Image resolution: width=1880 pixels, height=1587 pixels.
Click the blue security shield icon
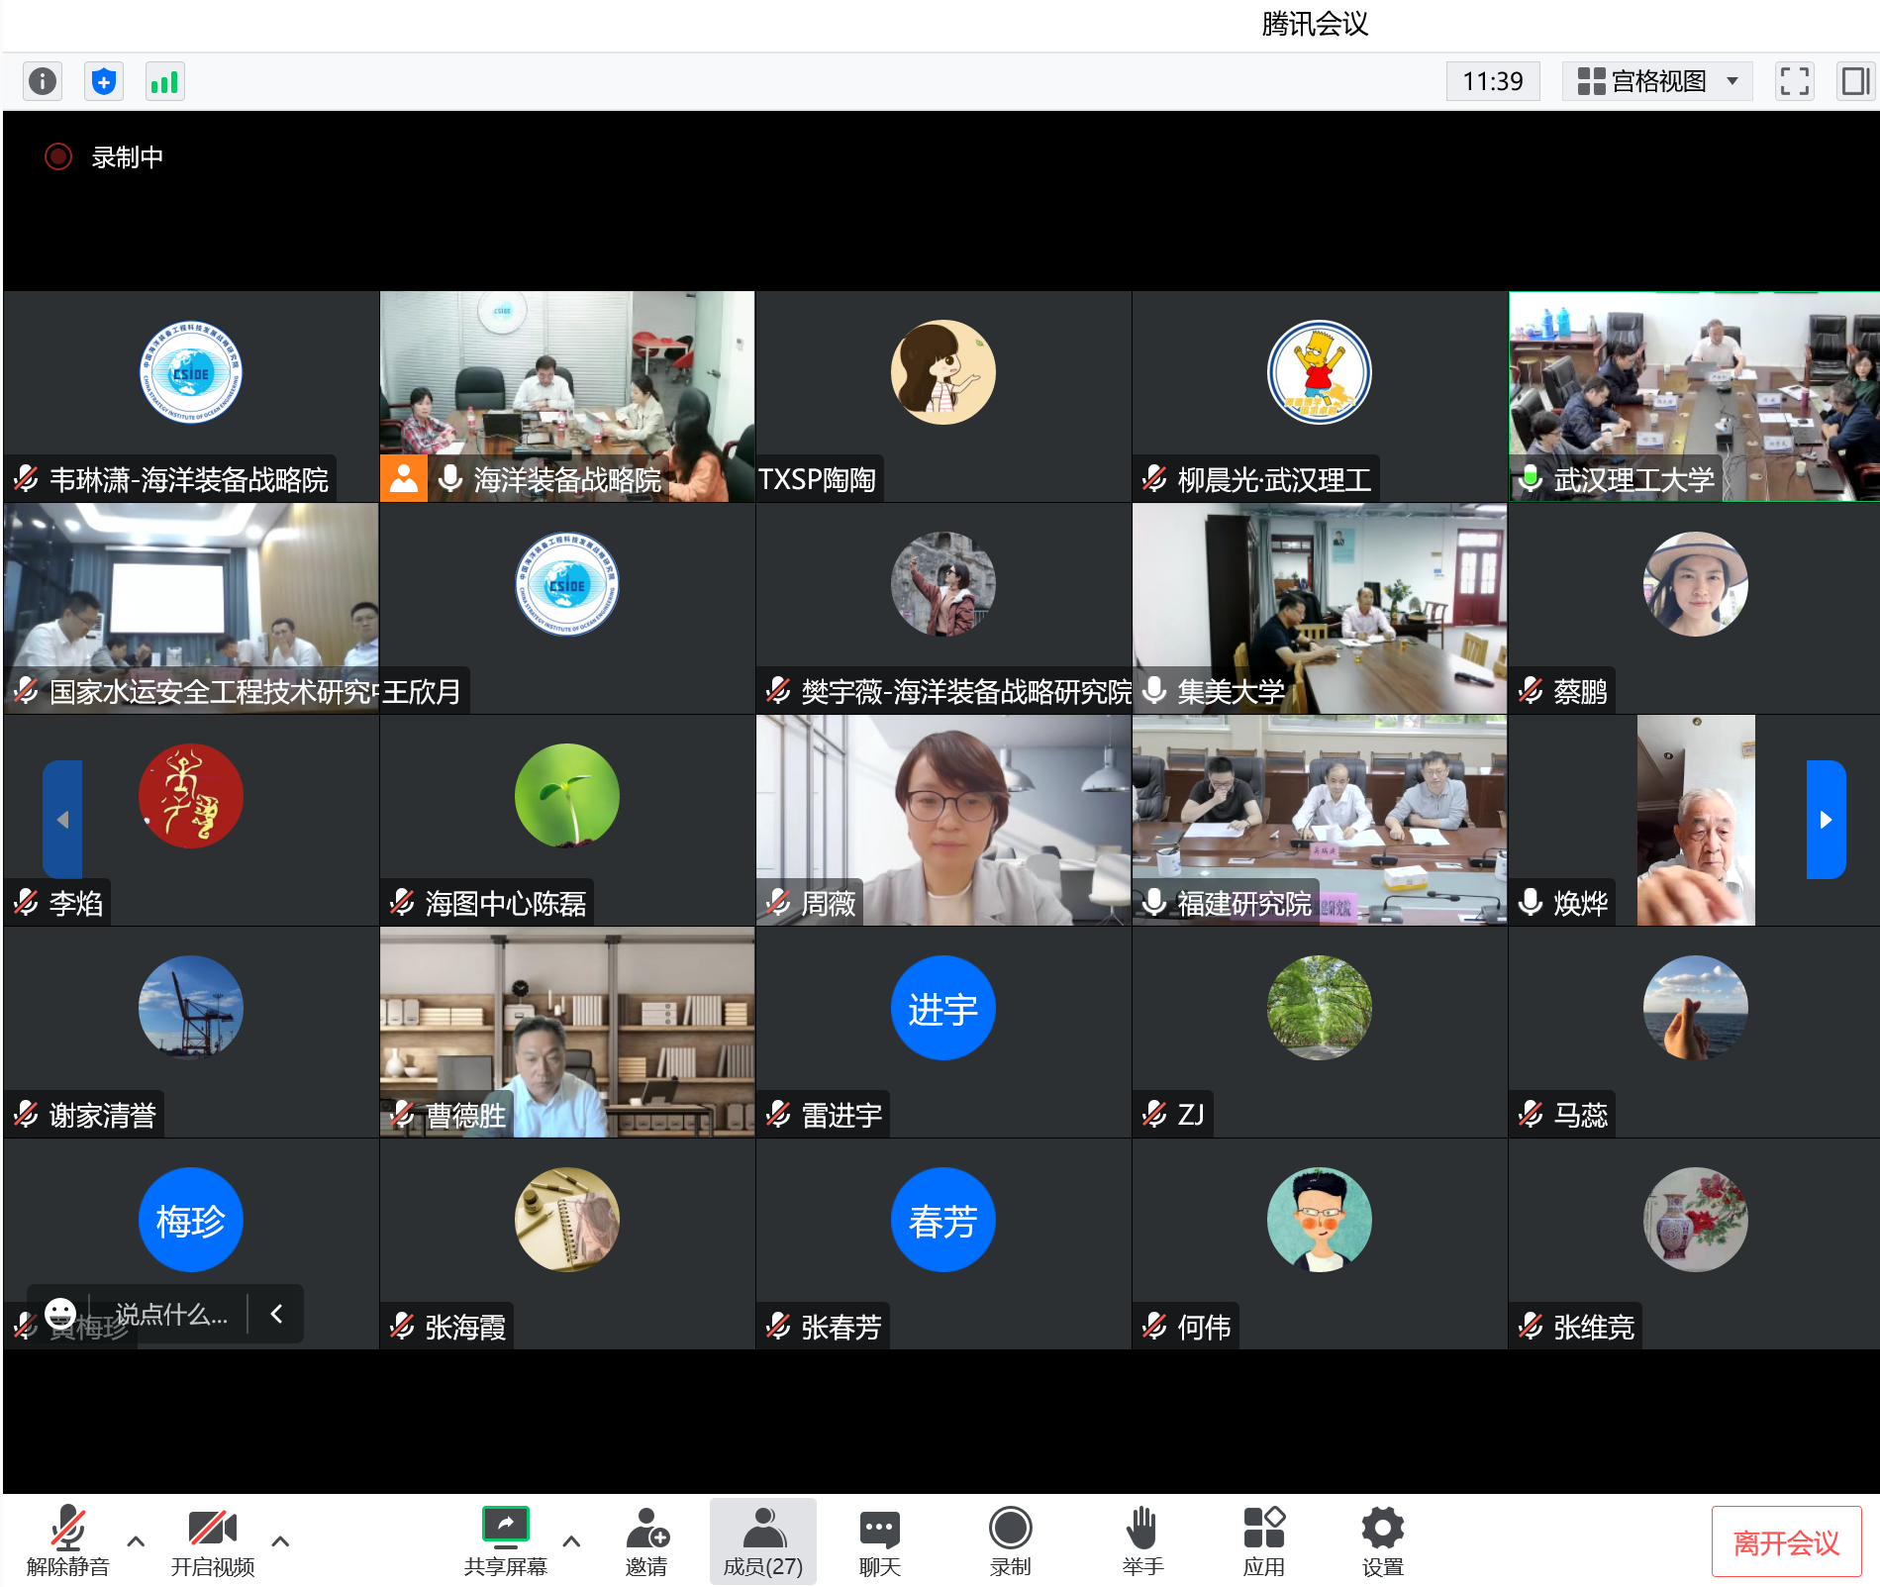pos(104,81)
